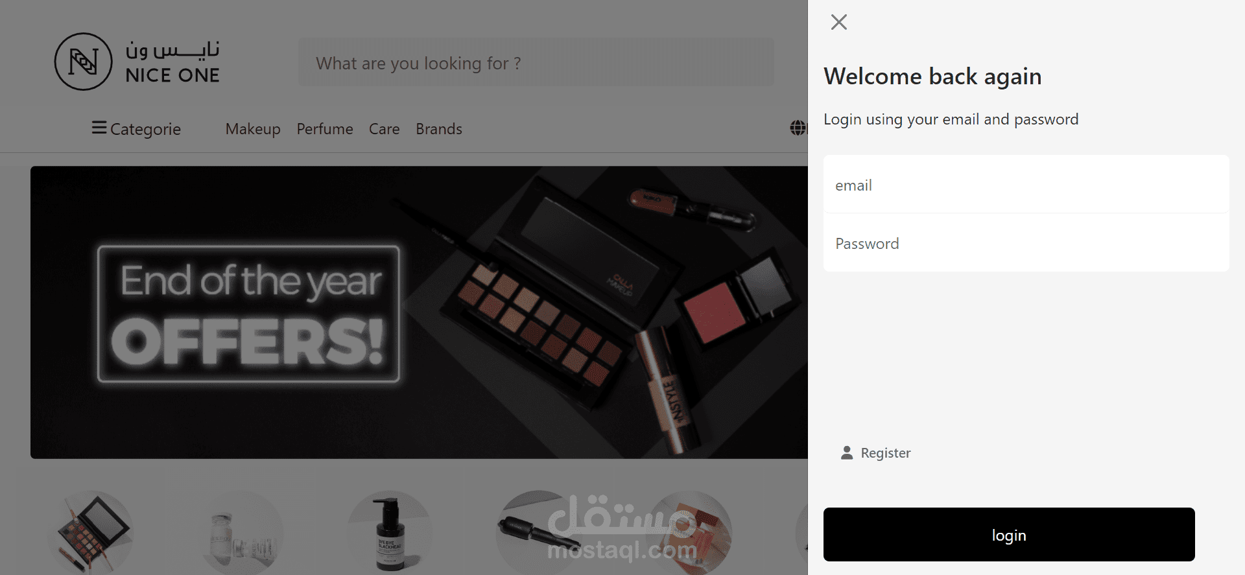Image resolution: width=1245 pixels, height=575 pixels.
Task: Select the hair styling tool category thumbnail
Action: click(x=537, y=533)
